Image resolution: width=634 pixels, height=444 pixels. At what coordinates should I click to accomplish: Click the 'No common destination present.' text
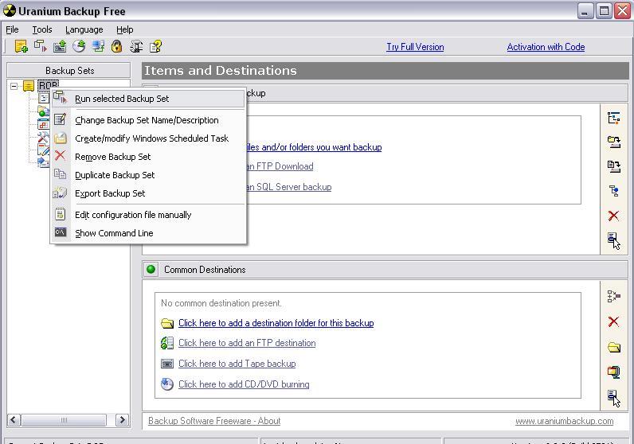click(221, 303)
